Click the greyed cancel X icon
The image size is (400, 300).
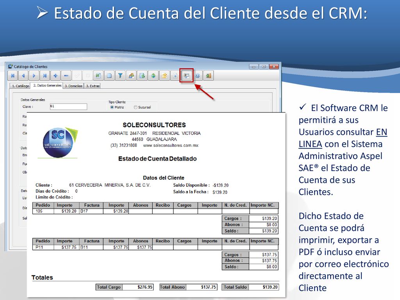pos(87,75)
